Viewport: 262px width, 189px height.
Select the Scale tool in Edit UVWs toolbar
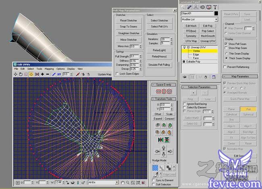26,75
